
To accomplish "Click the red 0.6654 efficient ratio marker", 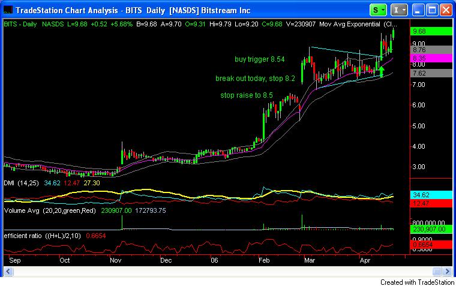I will 431,245.
